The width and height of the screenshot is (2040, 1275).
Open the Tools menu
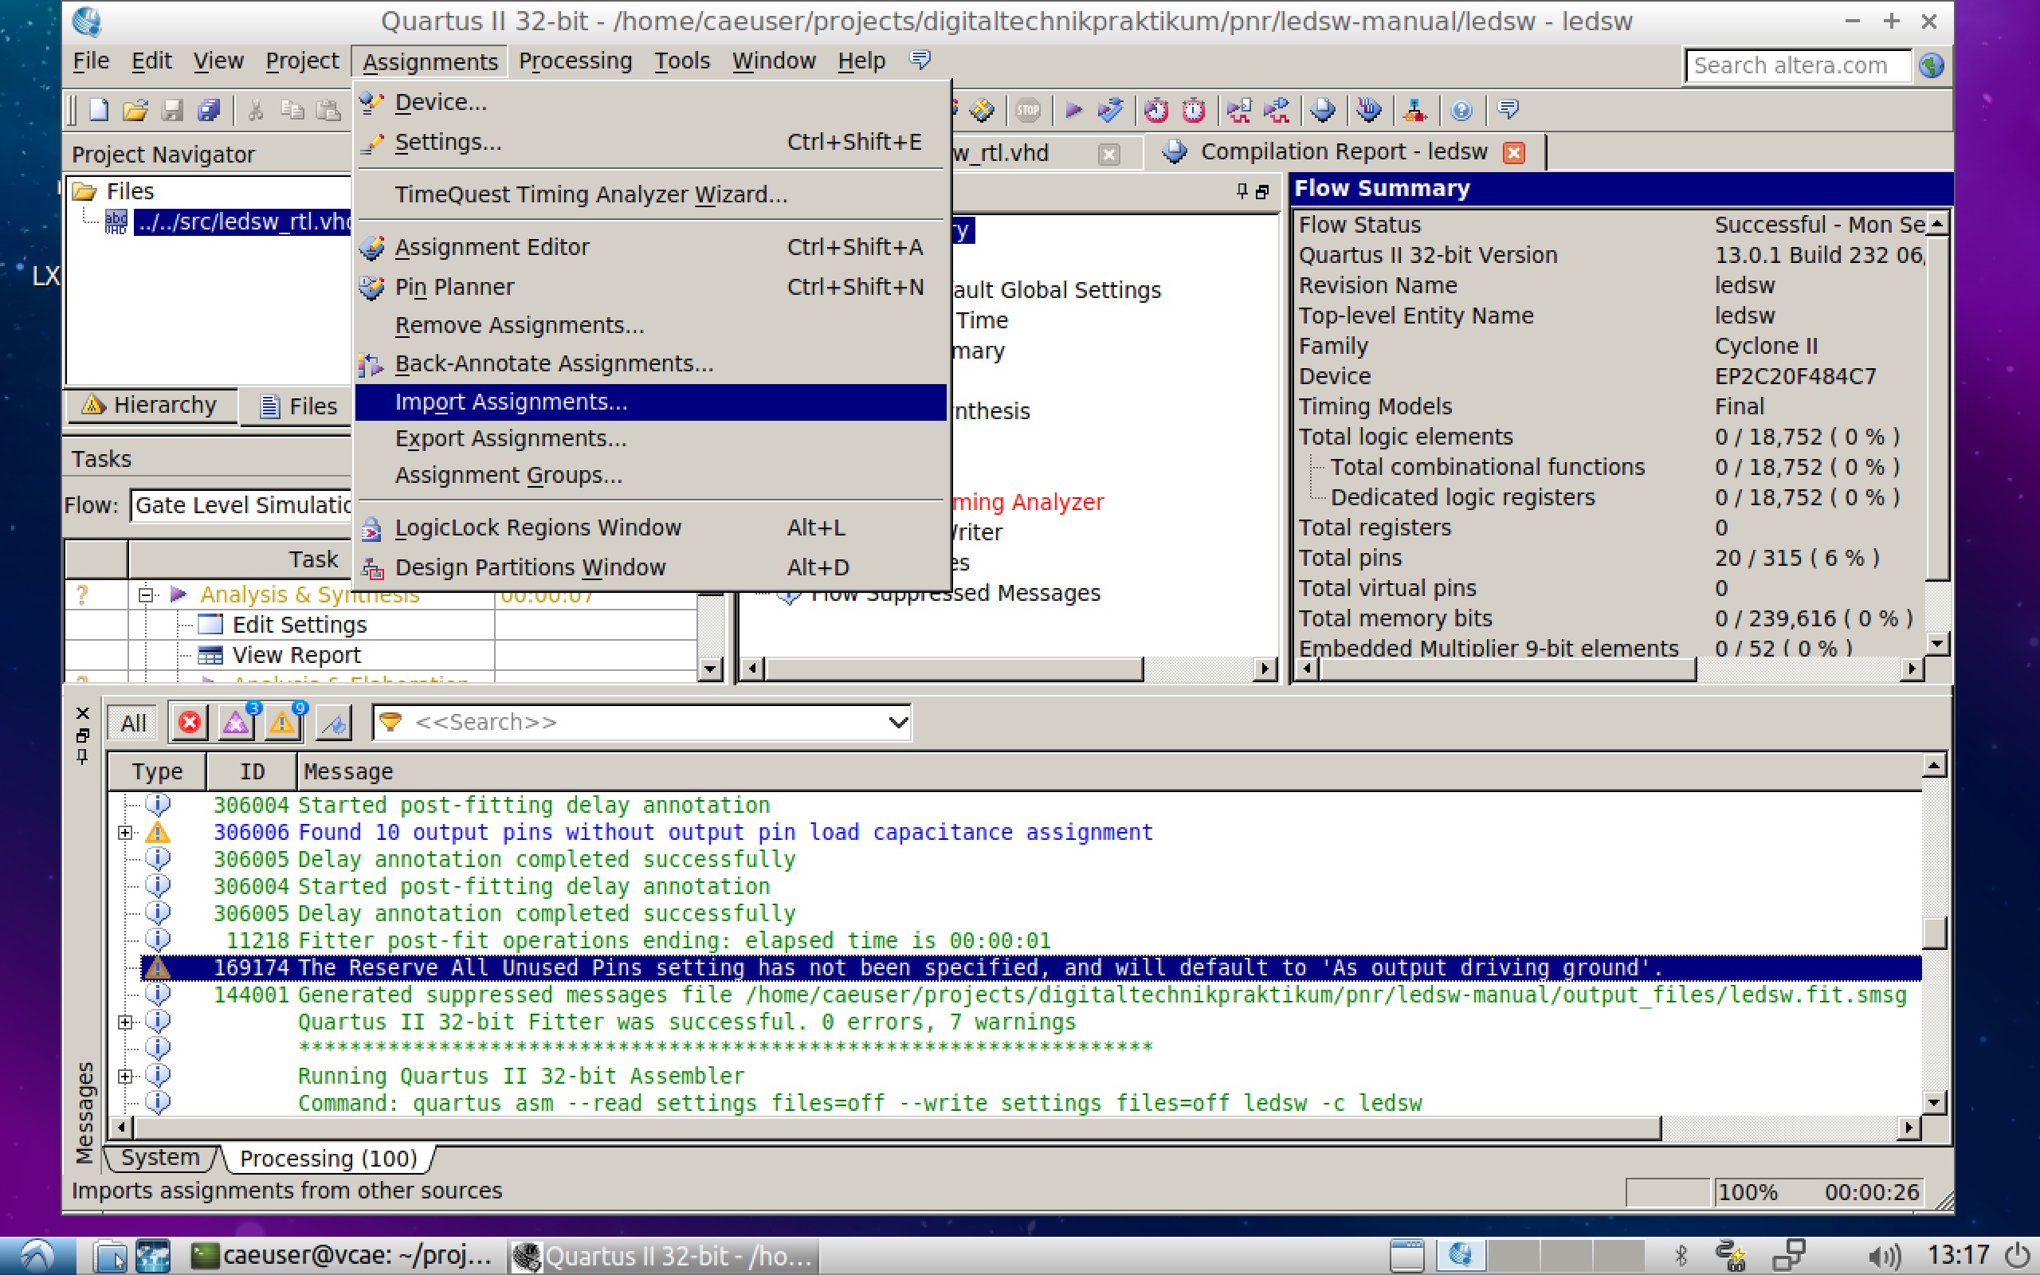click(x=682, y=61)
